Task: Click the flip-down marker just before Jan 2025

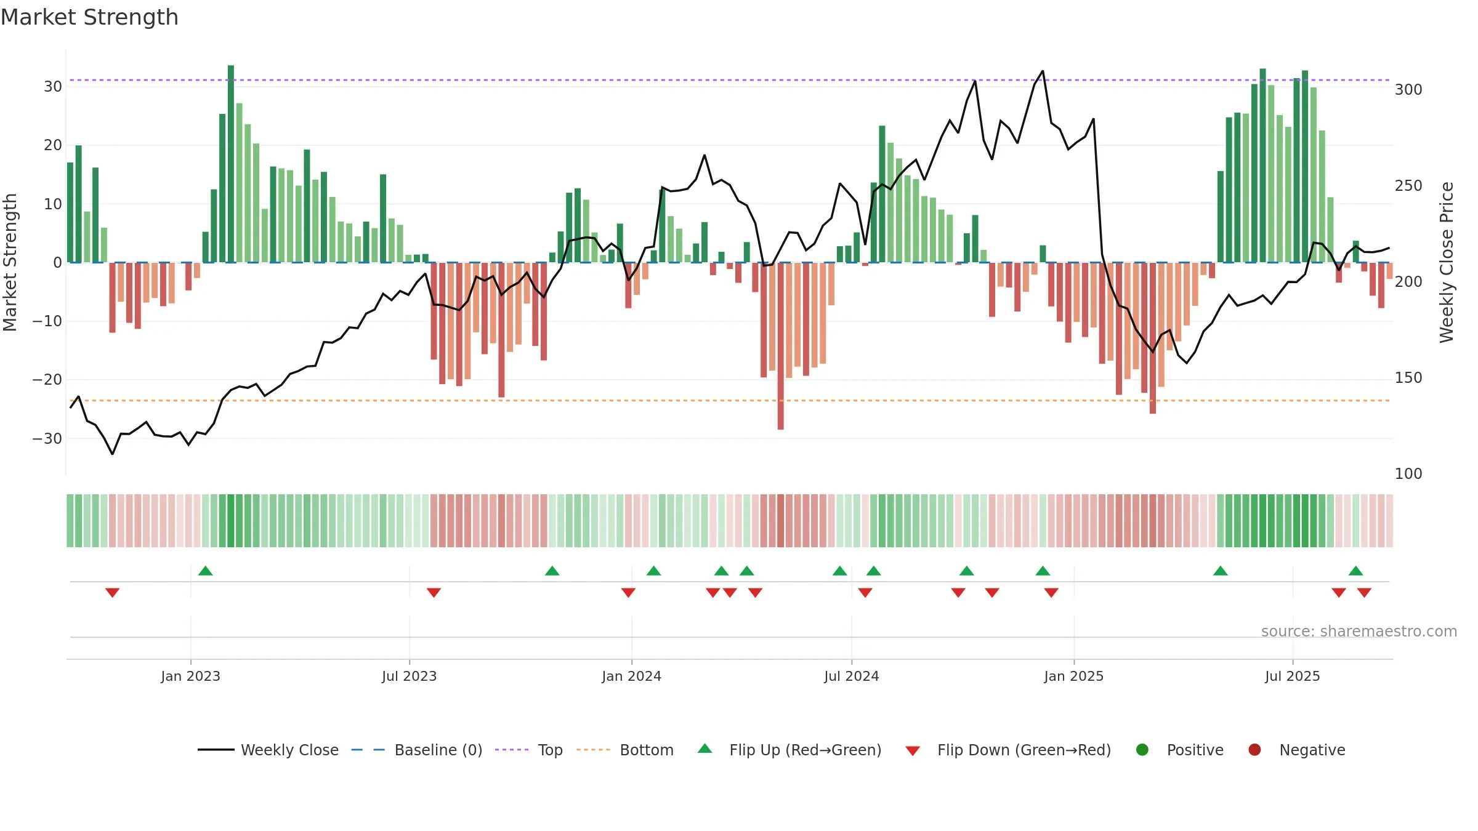Action: coord(1051,592)
